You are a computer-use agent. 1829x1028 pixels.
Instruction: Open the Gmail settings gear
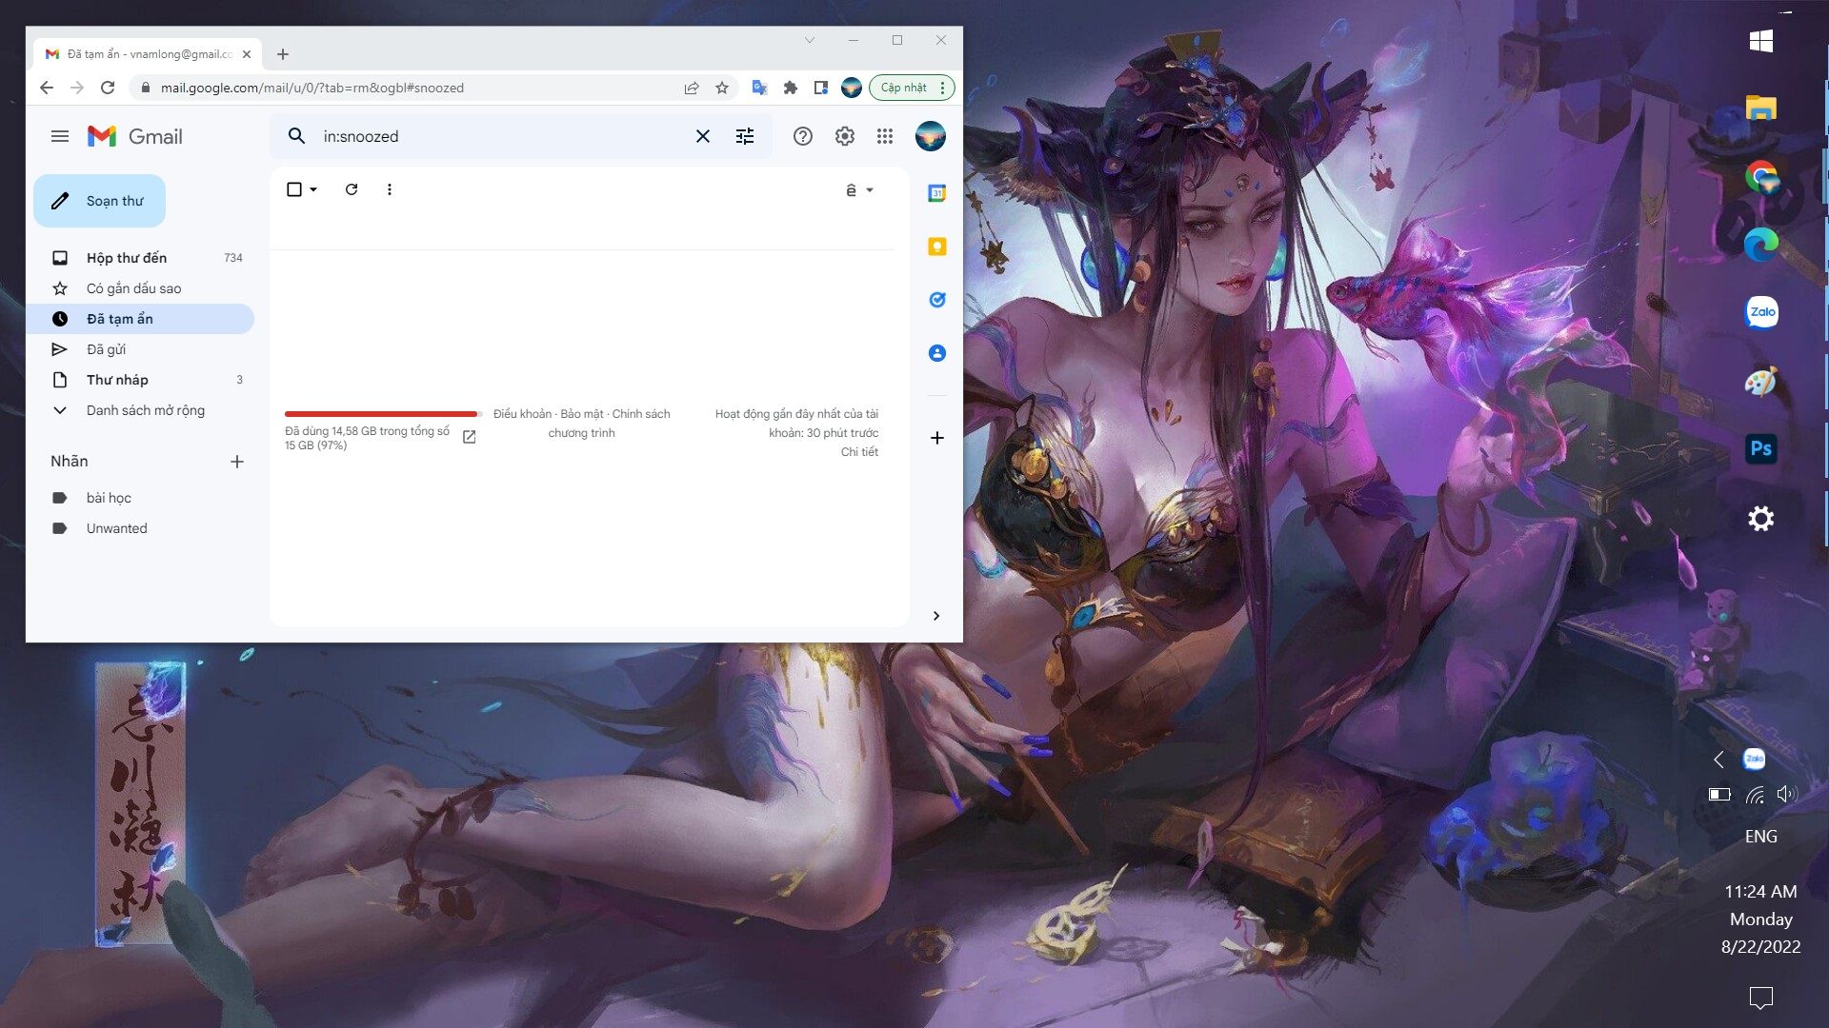(x=844, y=136)
